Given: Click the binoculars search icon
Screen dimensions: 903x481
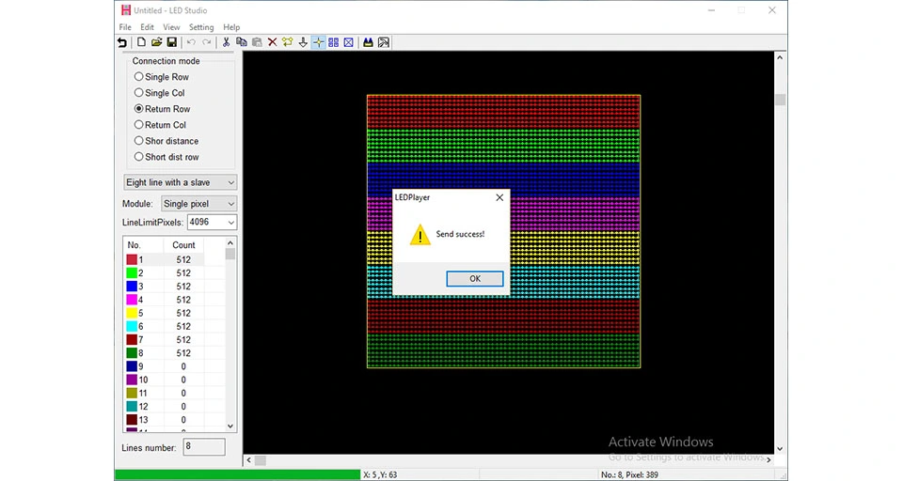Looking at the screenshot, I should coord(368,42).
